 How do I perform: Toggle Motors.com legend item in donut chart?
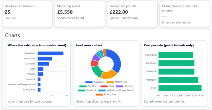pyautogui.click(x=116, y=82)
